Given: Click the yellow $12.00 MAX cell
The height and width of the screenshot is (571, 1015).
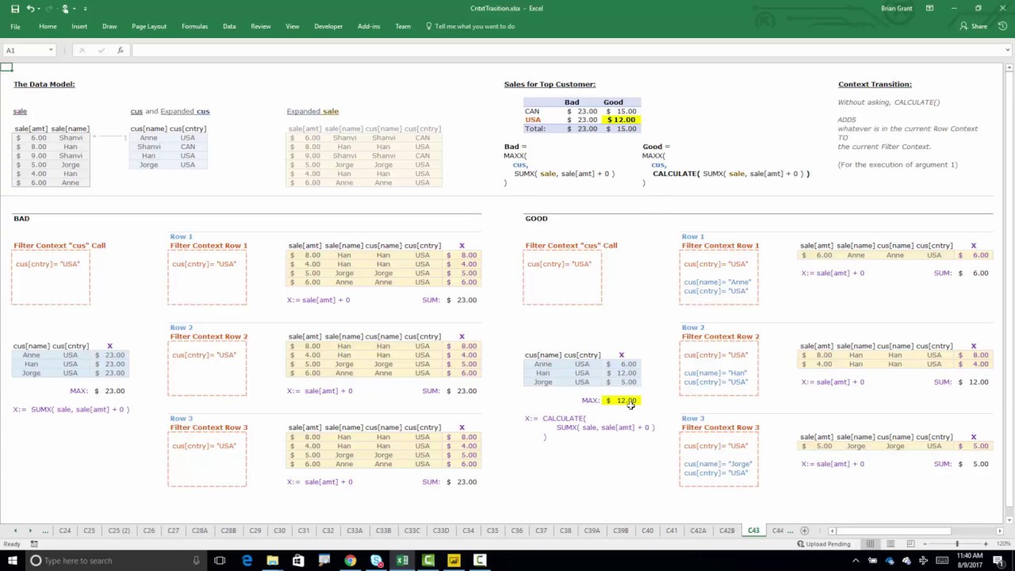Looking at the screenshot, I should pyautogui.click(x=620, y=400).
